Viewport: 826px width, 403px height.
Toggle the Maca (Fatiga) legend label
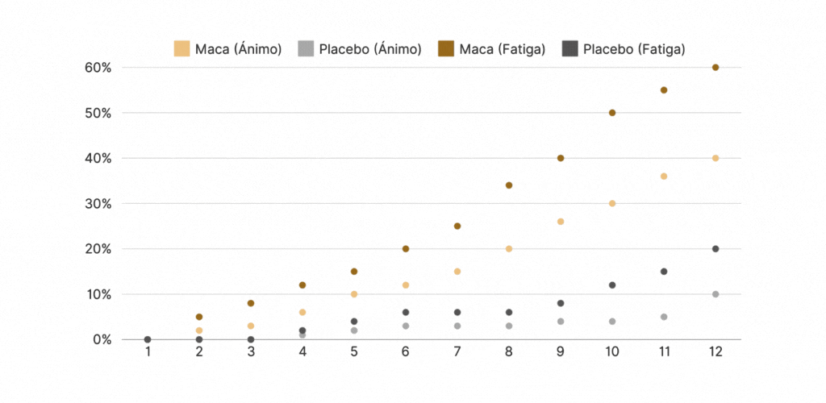(502, 49)
